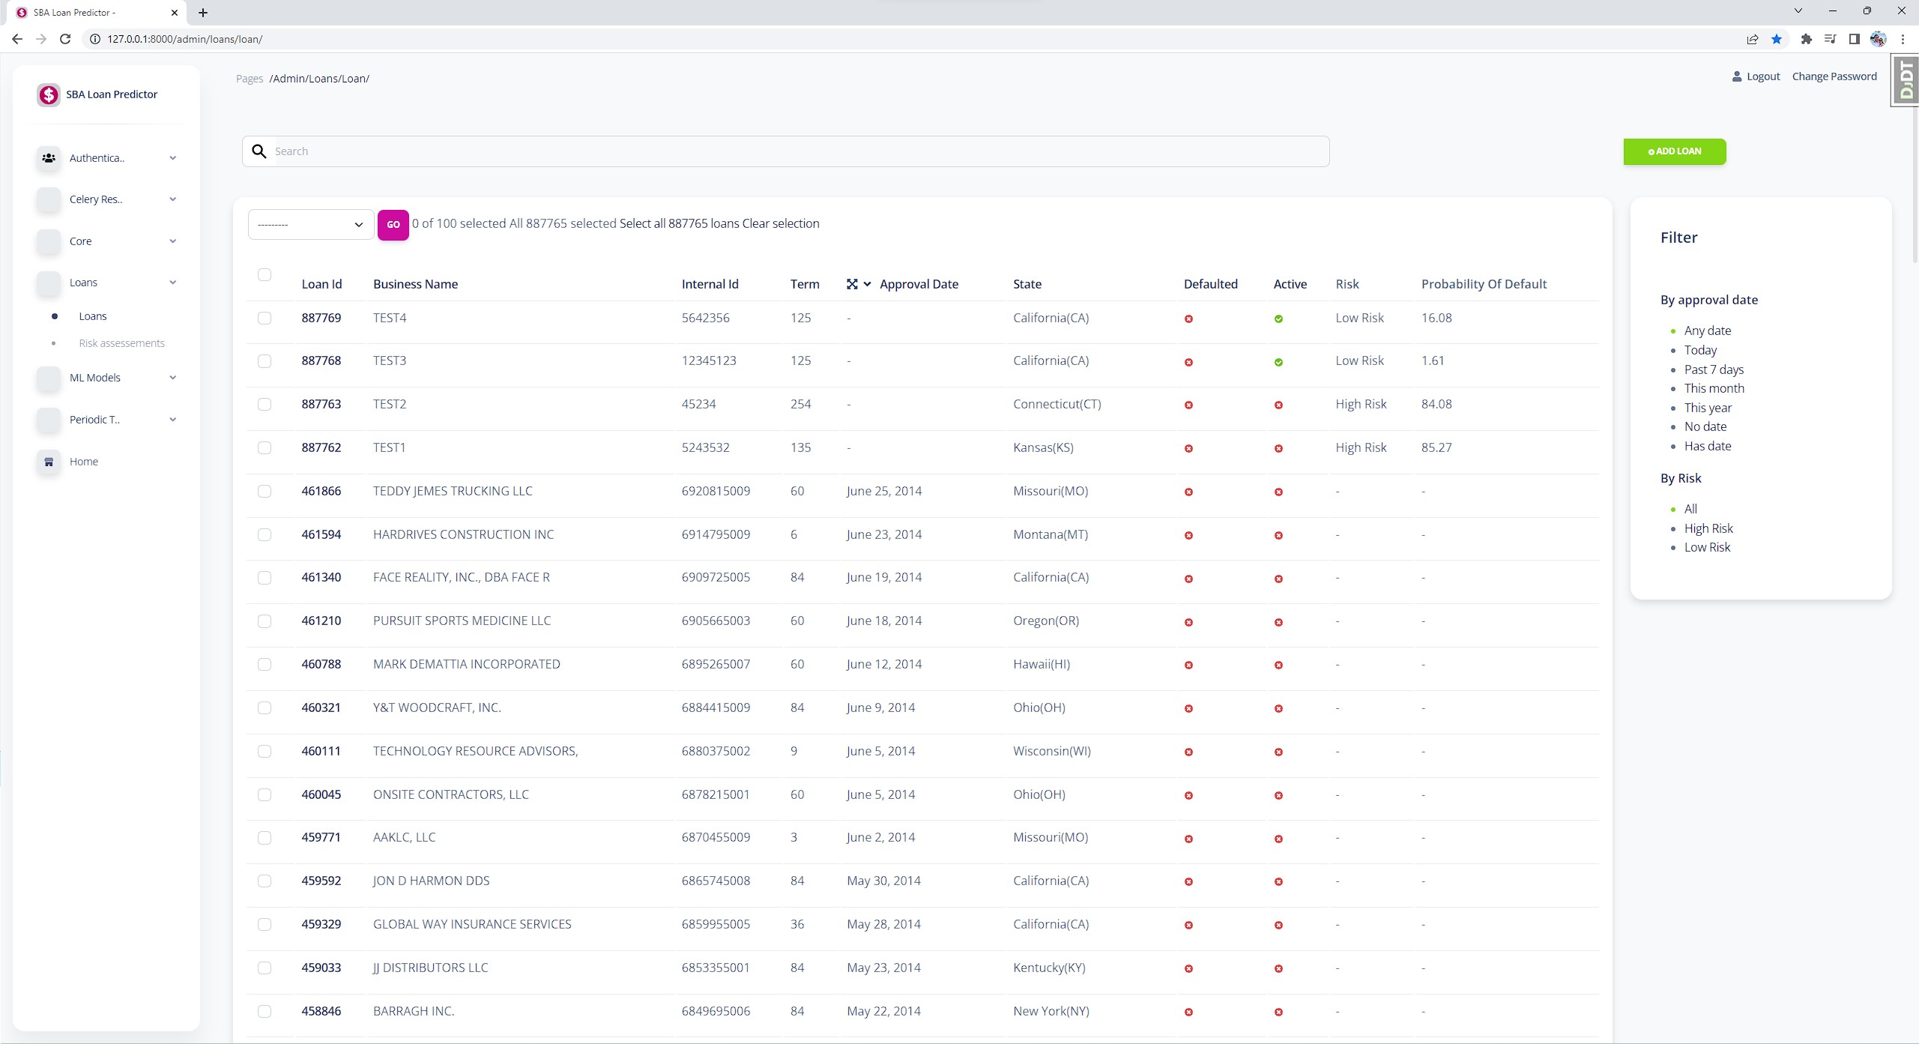Click the user icon next to Logout
This screenshot has height=1044, width=1919.
tap(1736, 76)
